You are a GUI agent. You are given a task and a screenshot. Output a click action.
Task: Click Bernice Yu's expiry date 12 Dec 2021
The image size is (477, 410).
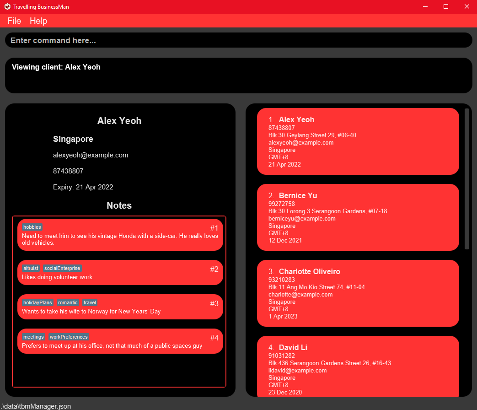click(285, 240)
